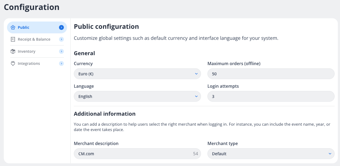
Task: Click the arrow icon beside Public
Action: (x=61, y=27)
